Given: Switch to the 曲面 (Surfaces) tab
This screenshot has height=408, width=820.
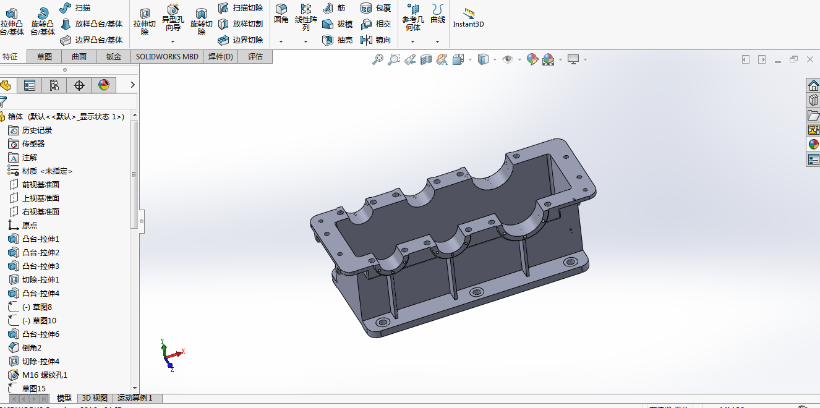Looking at the screenshot, I should click(79, 57).
